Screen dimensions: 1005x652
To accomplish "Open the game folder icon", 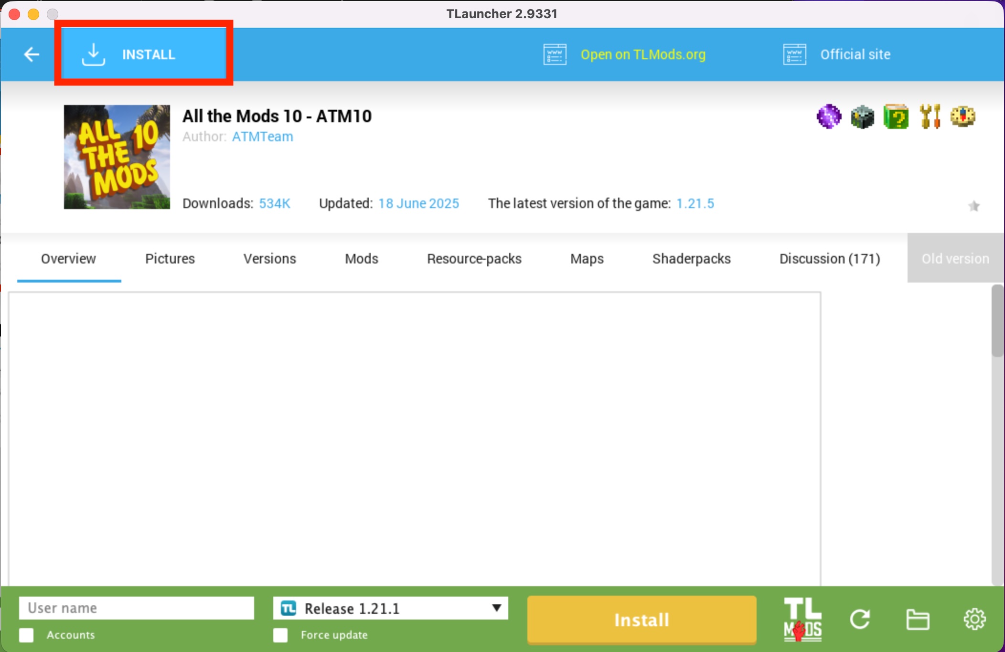I will [x=918, y=620].
